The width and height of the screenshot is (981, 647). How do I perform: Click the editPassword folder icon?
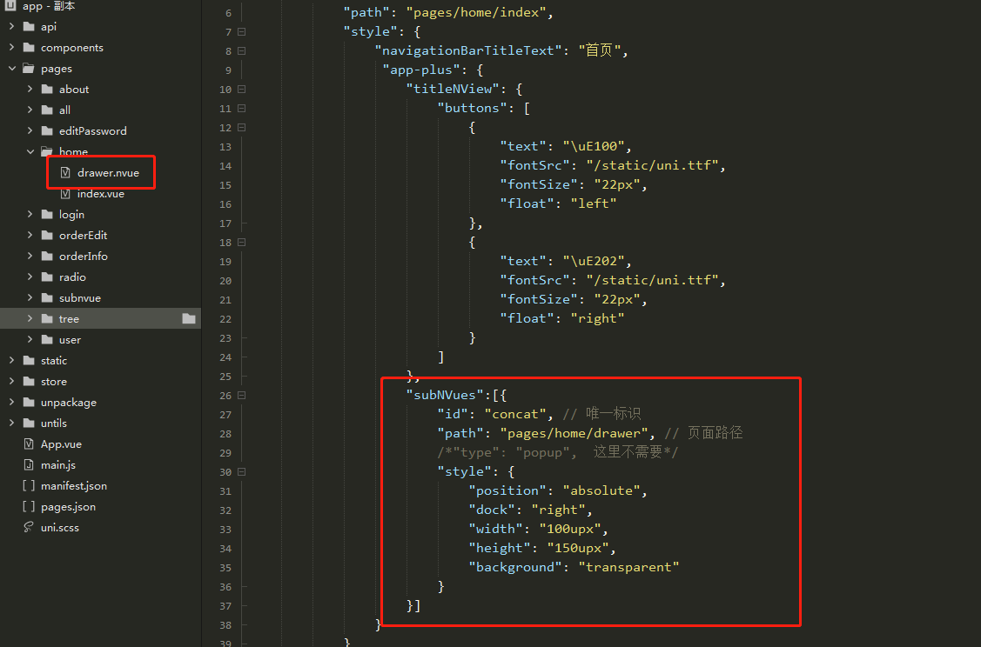pos(47,130)
